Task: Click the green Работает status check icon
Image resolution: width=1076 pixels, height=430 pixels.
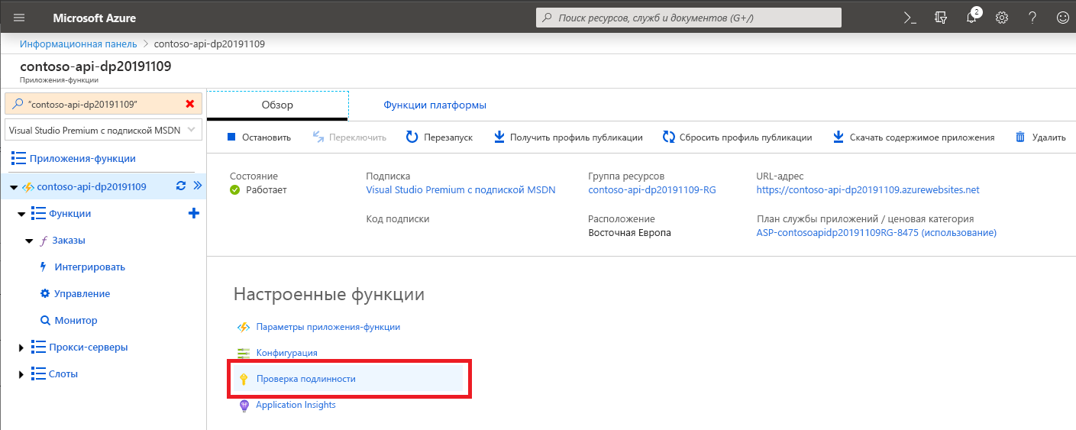Action: pos(235,190)
